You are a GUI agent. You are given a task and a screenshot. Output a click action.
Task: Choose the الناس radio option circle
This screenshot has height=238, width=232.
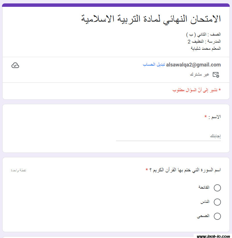tap(217, 202)
